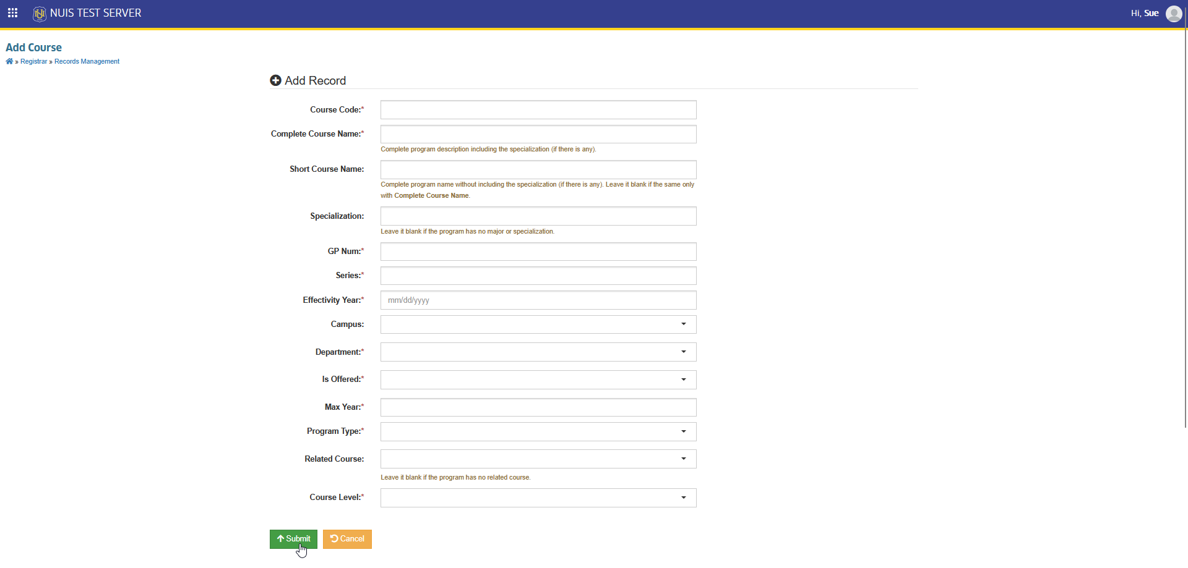The width and height of the screenshot is (1188, 568).
Task: Go to the home breadcrumb icon
Action: 9,61
